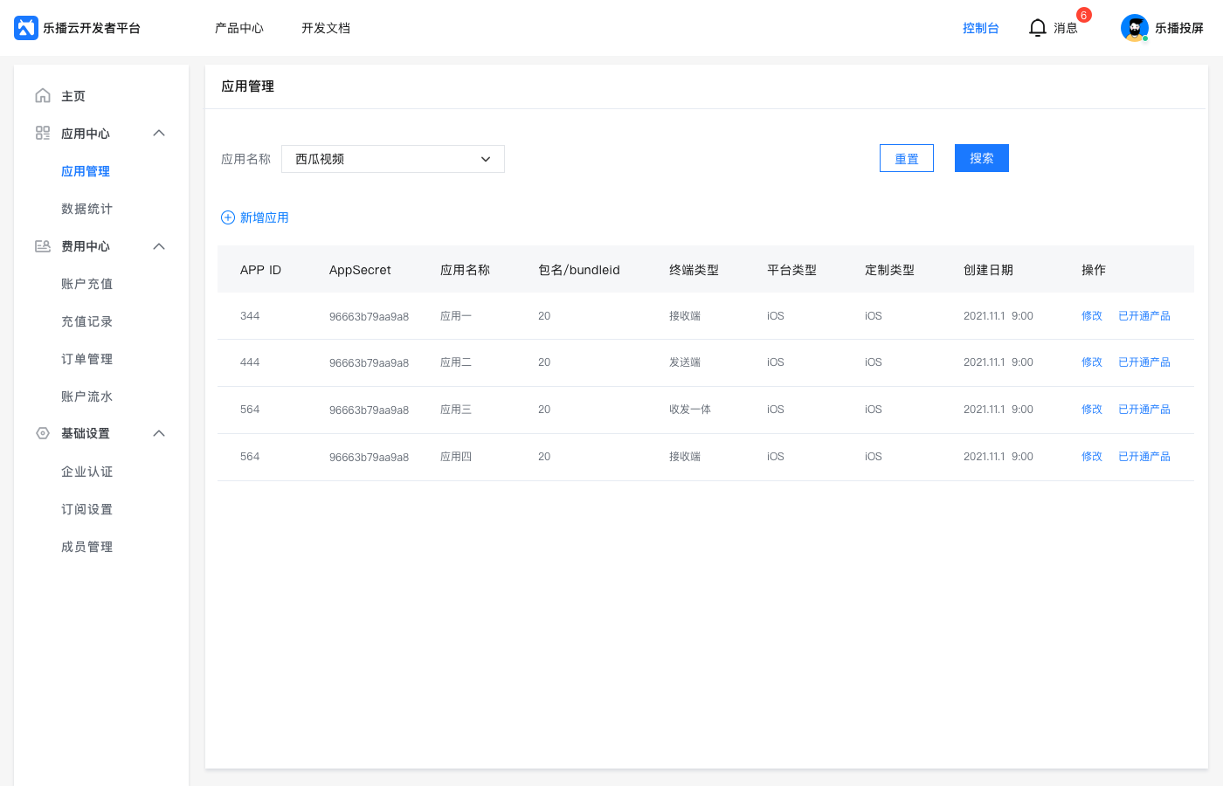Click the user avatar for 乐播投屏
The width and height of the screenshot is (1223, 786).
click(1134, 28)
